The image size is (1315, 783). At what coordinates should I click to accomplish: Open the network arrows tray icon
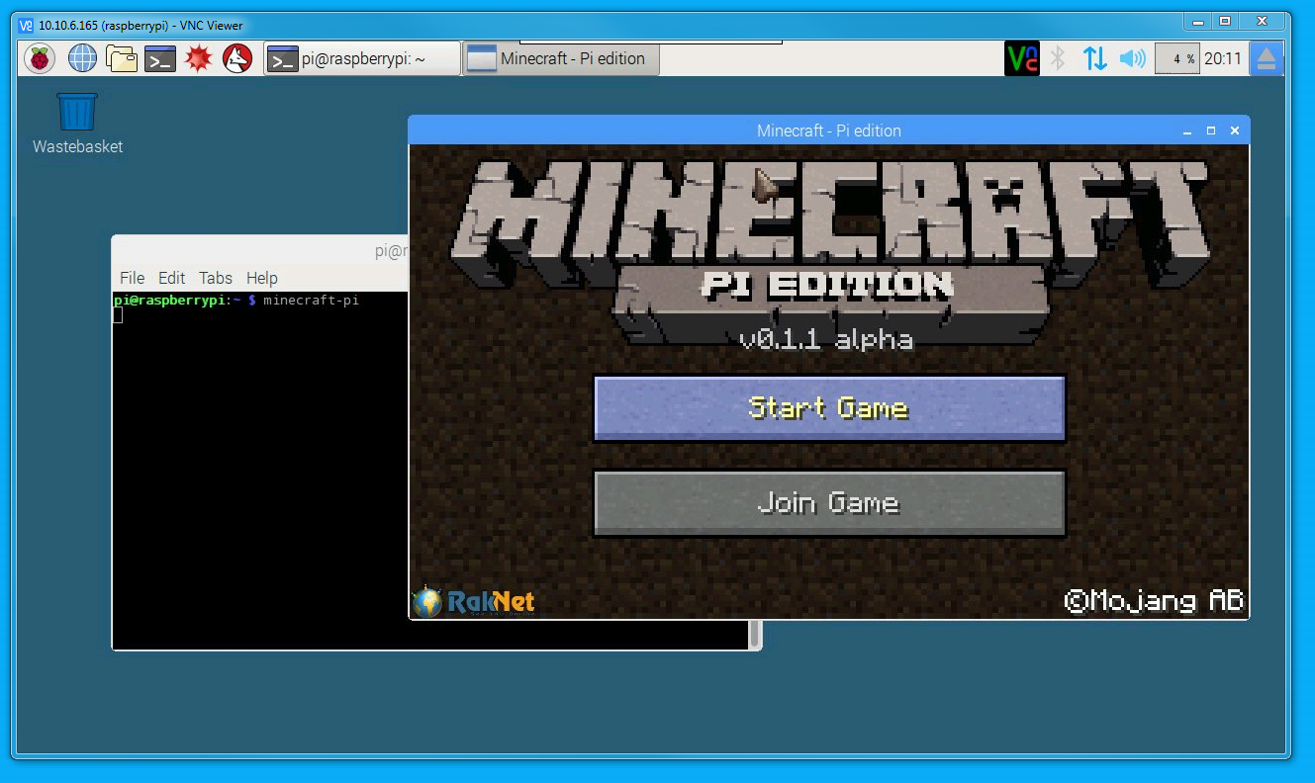[x=1094, y=59]
